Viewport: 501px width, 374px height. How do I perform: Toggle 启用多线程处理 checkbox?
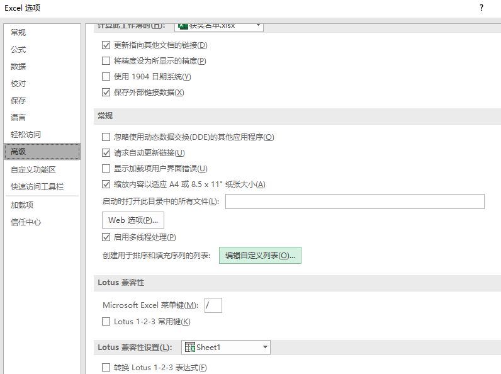(x=106, y=237)
